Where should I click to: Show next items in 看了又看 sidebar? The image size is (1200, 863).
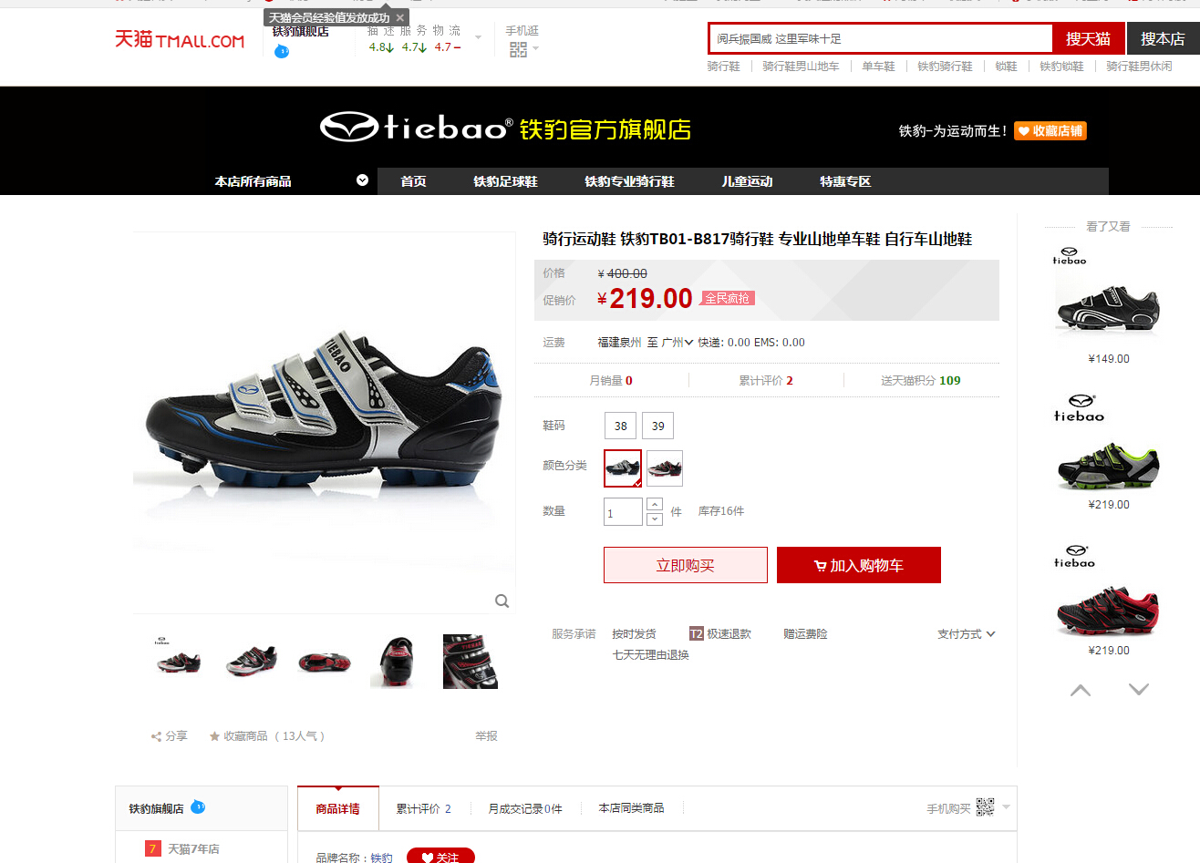[x=1139, y=689]
